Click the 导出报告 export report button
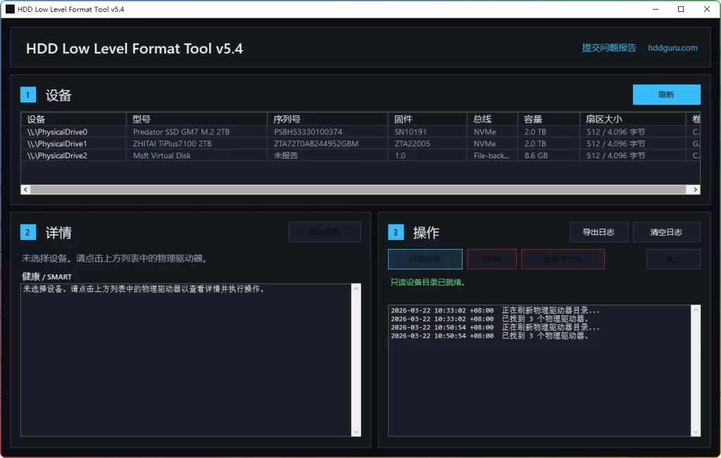 325,231
